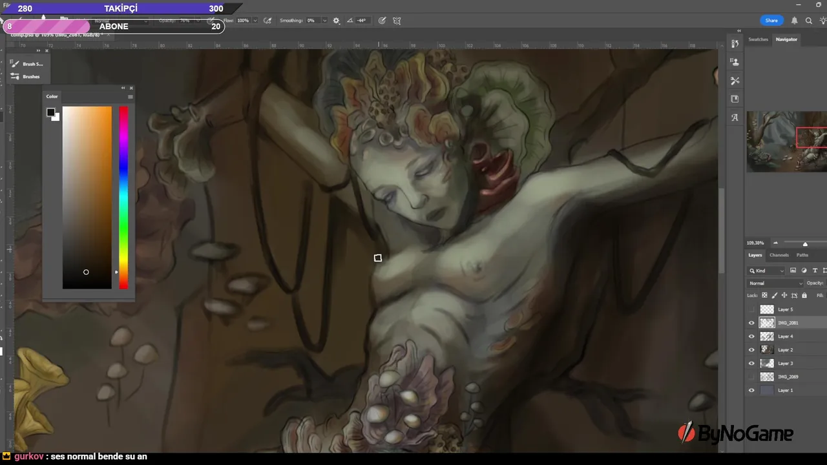Click the Smoothing 0% value field
Image resolution: width=827 pixels, height=465 pixels.
pyautogui.click(x=312, y=21)
